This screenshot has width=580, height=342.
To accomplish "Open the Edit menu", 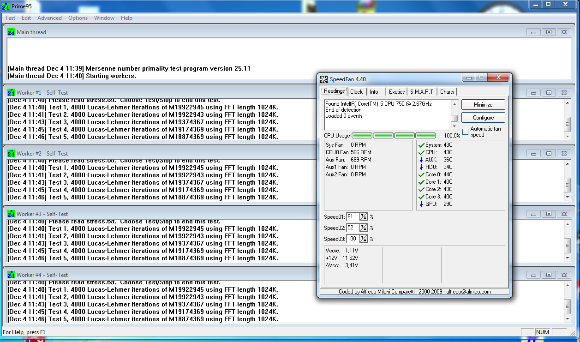I will tap(26, 18).
